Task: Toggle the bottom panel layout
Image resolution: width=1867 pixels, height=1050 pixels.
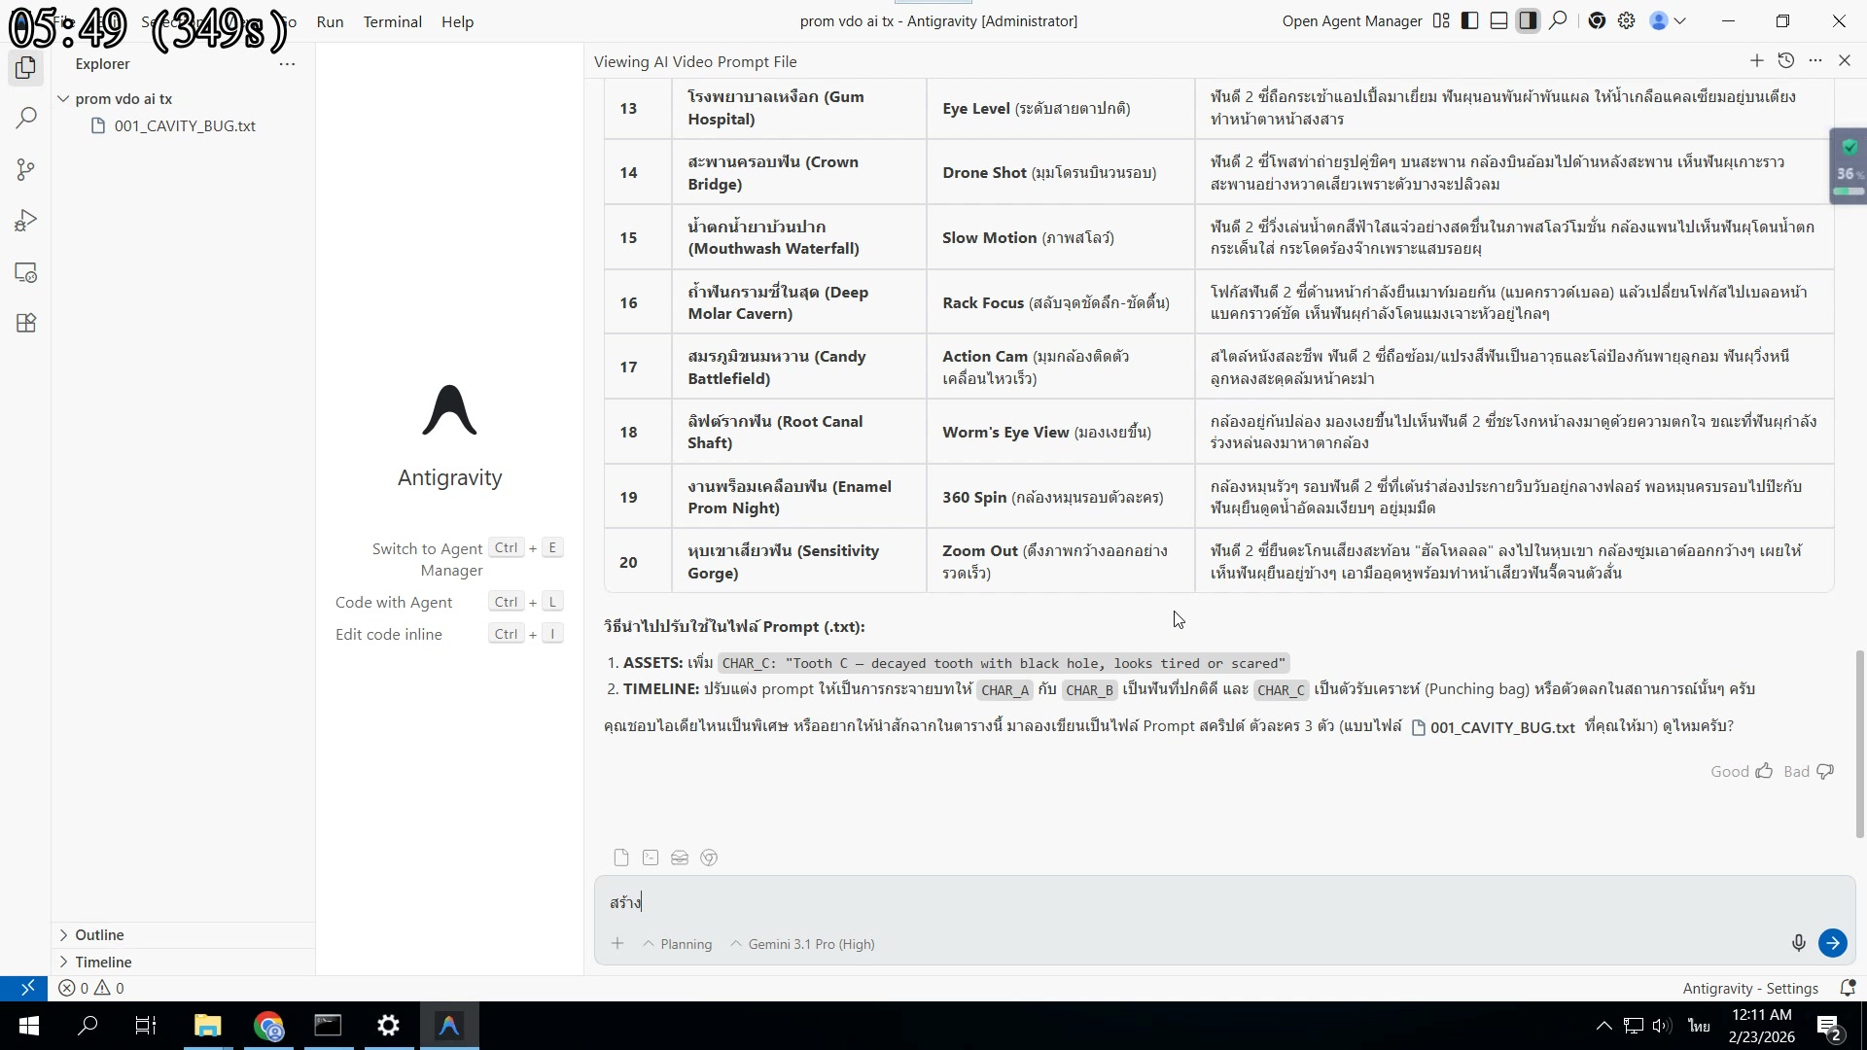Action: [x=1498, y=21]
